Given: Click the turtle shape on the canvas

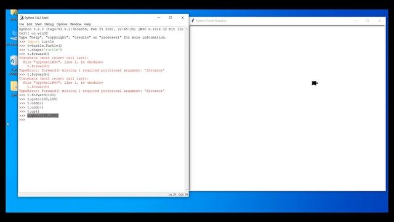Looking at the screenshot, I should pyautogui.click(x=315, y=83).
